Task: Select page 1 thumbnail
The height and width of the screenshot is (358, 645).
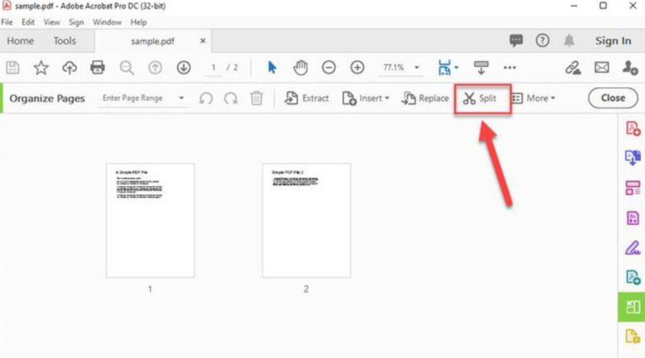Action: pos(150,221)
